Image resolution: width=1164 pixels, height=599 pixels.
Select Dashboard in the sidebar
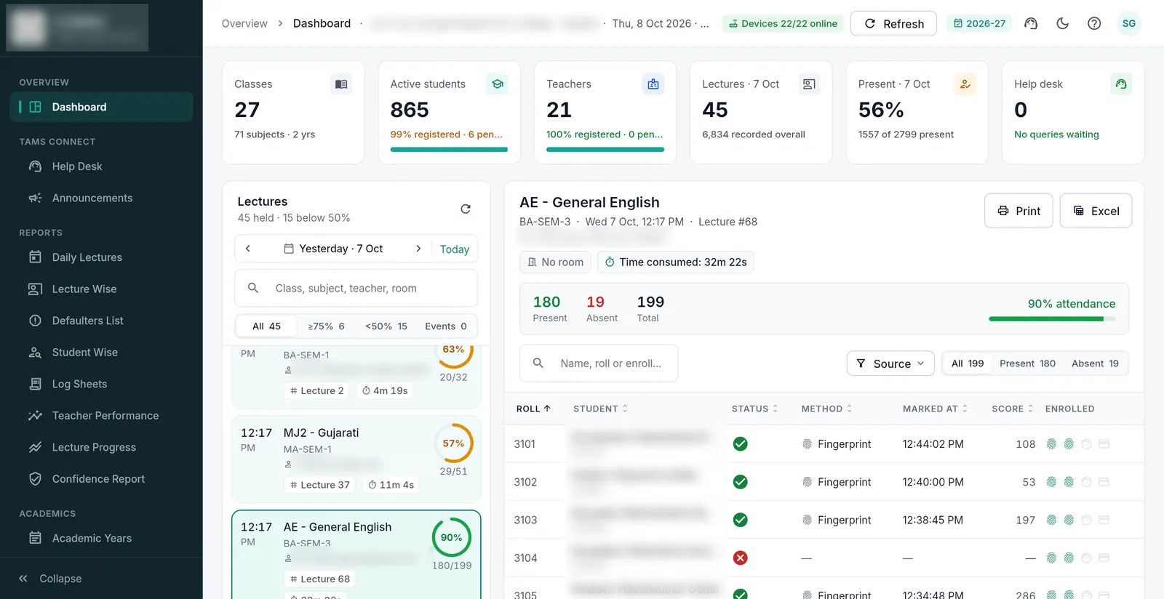(101, 107)
